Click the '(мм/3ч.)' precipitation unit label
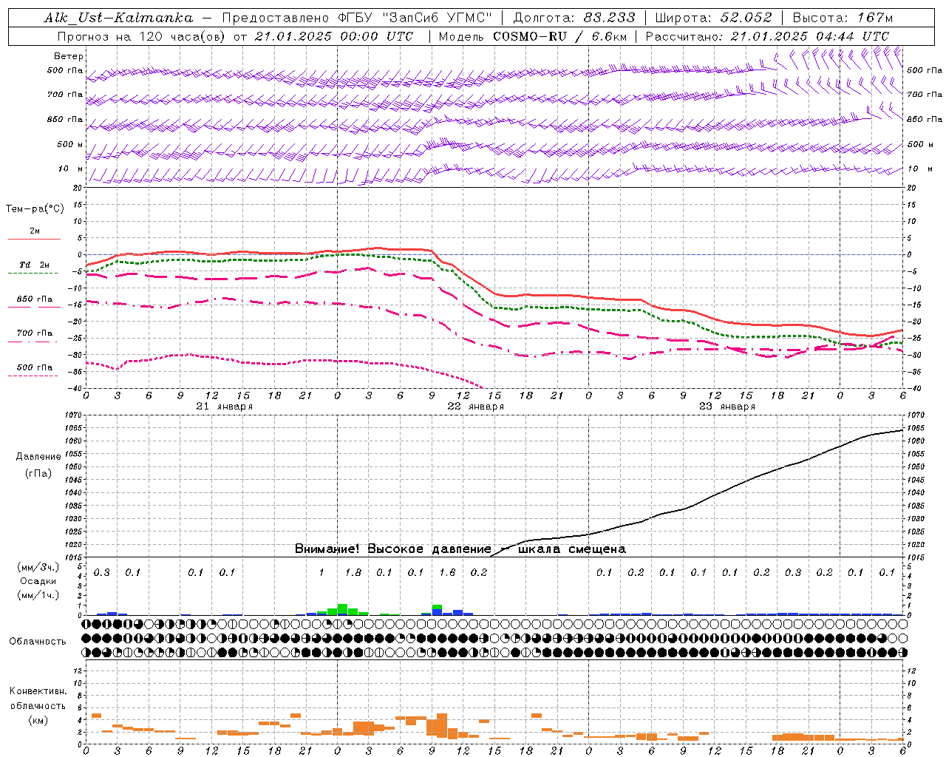Screen dimensions: 946x757 pyautogui.click(x=38, y=567)
